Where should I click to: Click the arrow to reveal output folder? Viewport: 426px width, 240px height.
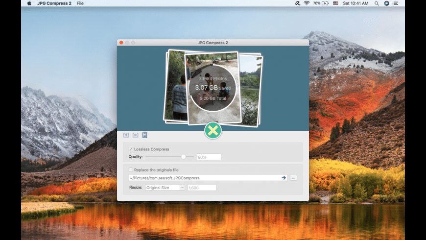point(284,178)
